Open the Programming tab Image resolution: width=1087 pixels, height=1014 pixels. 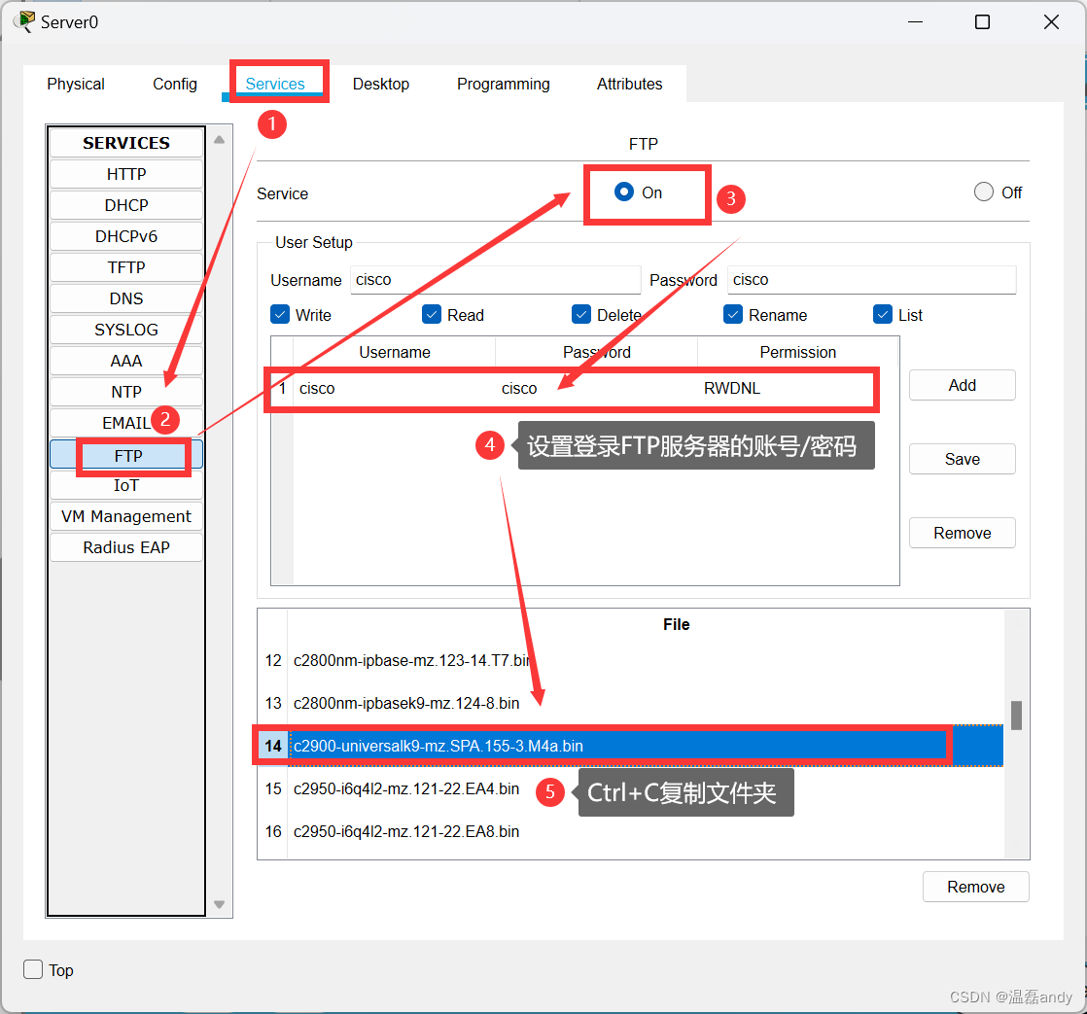(x=504, y=84)
